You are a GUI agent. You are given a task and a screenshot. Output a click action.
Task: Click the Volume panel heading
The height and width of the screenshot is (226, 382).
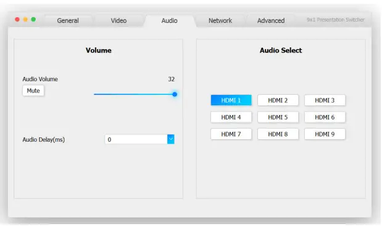(x=98, y=50)
